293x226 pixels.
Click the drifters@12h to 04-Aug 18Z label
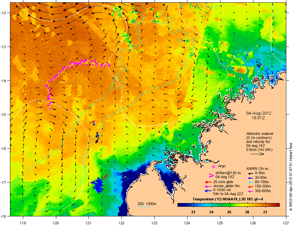click(228, 175)
